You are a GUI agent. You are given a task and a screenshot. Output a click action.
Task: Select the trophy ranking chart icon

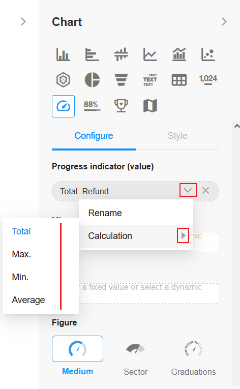pyautogui.click(x=121, y=106)
